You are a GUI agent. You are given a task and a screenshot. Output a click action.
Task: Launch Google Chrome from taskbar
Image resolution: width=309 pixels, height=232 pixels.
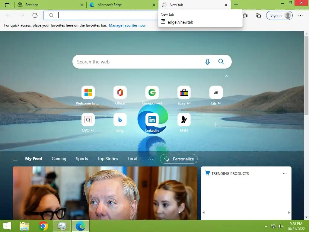pos(43,226)
